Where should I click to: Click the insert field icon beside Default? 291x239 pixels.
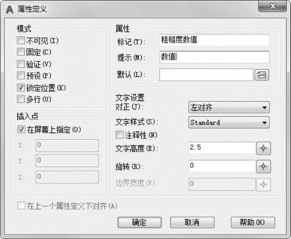click(x=262, y=75)
